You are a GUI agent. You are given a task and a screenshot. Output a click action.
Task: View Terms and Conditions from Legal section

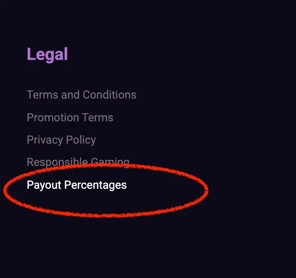pos(81,95)
